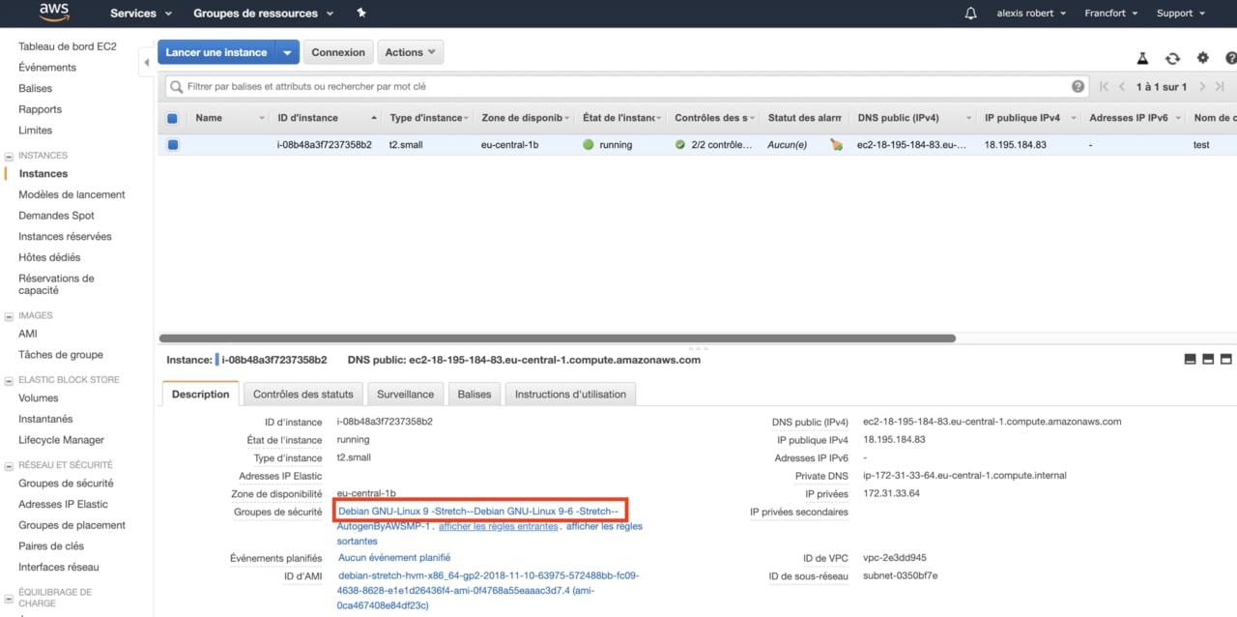The height and width of the screenshot is (617, 1237).
Task: Open Instantanés in sidebar
Action: 45,420
